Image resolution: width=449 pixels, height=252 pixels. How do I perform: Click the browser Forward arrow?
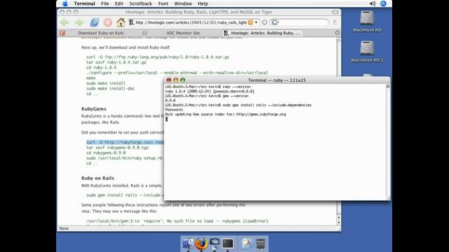coord(79,22)
